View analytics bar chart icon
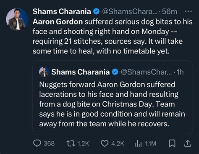The image size is (199, 154). tap(138, 143)
